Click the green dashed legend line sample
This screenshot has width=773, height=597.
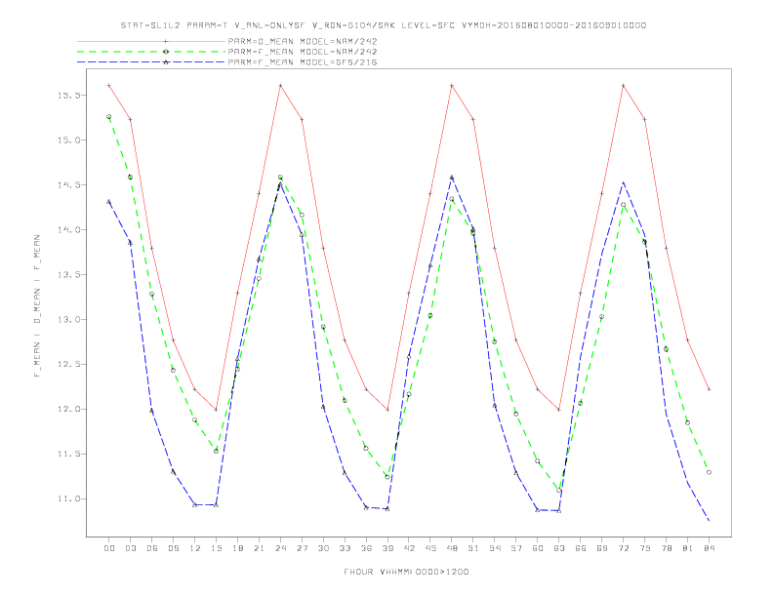[151, 52]
